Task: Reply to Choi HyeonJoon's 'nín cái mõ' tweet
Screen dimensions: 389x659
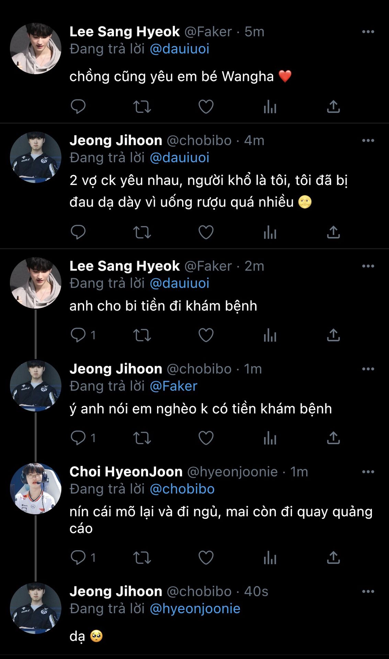Action: coord(78,557)
